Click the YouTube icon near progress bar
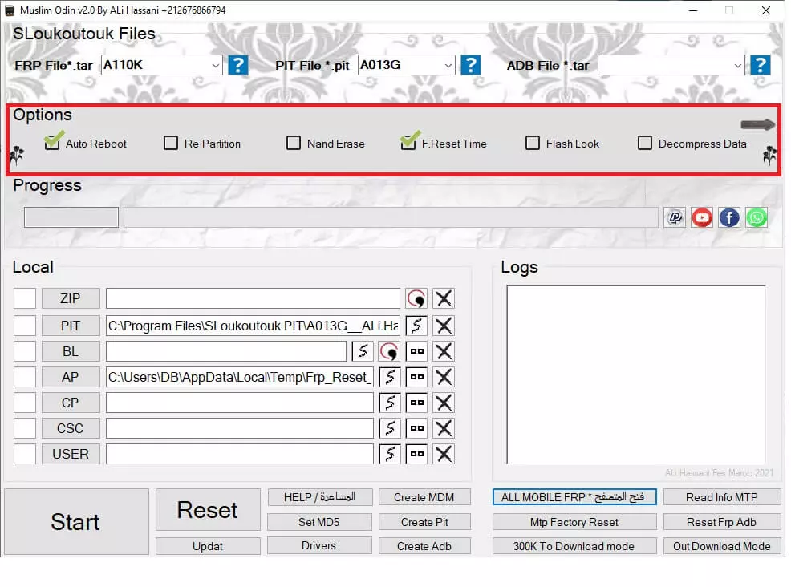 pyautogui.click(x=702, y=217)
